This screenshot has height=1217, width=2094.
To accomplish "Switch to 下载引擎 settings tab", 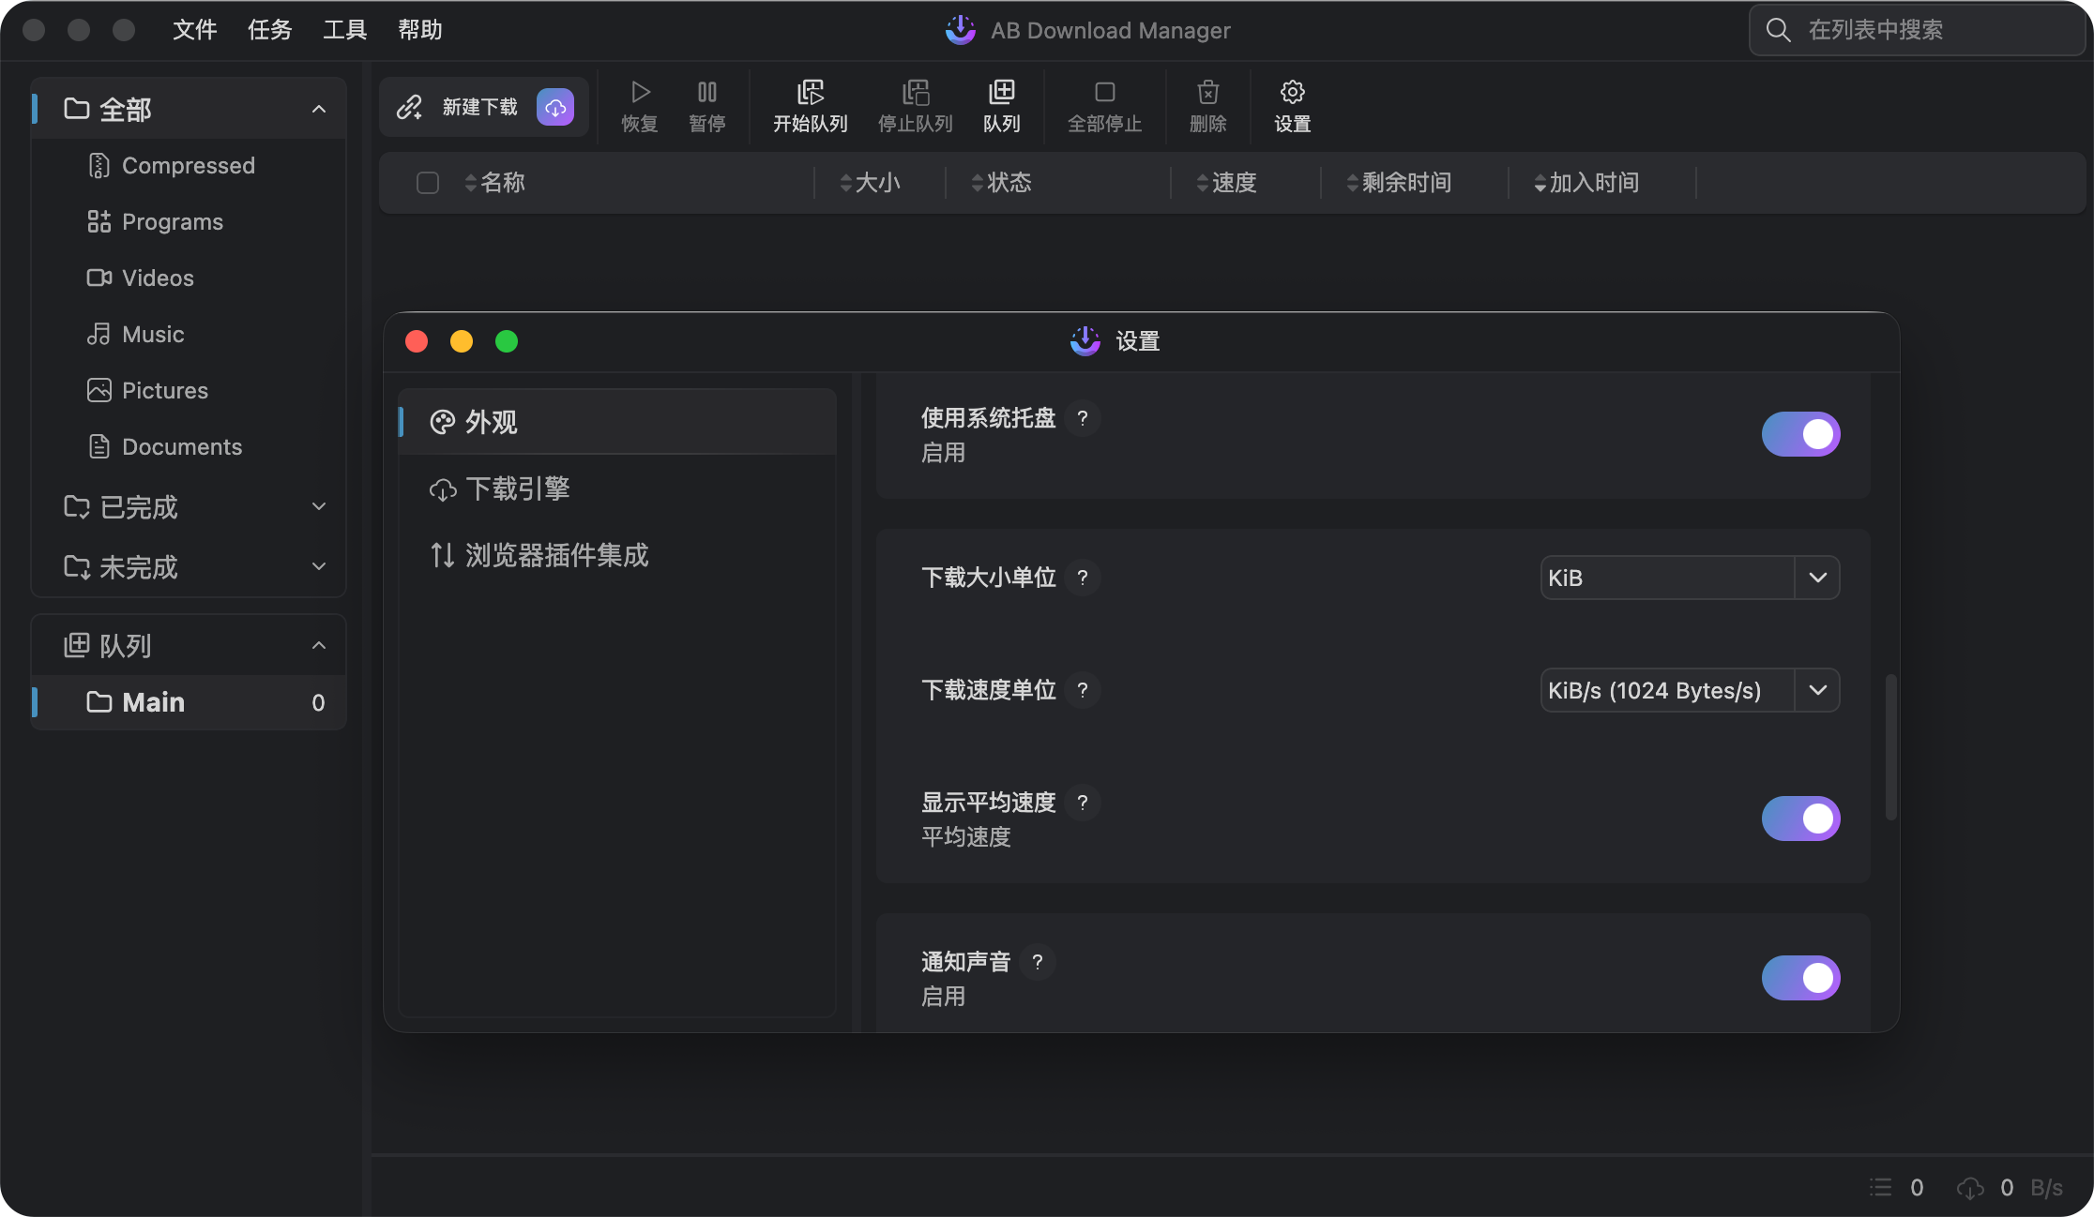I will coord(617,488).
